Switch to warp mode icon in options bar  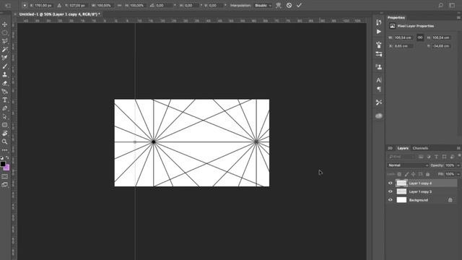pyautogui.click(x=279, y=5)
